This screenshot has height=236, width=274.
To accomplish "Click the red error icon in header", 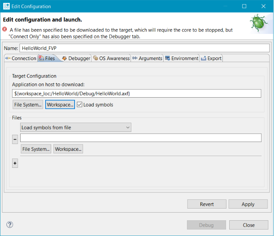I will [5, 29].
